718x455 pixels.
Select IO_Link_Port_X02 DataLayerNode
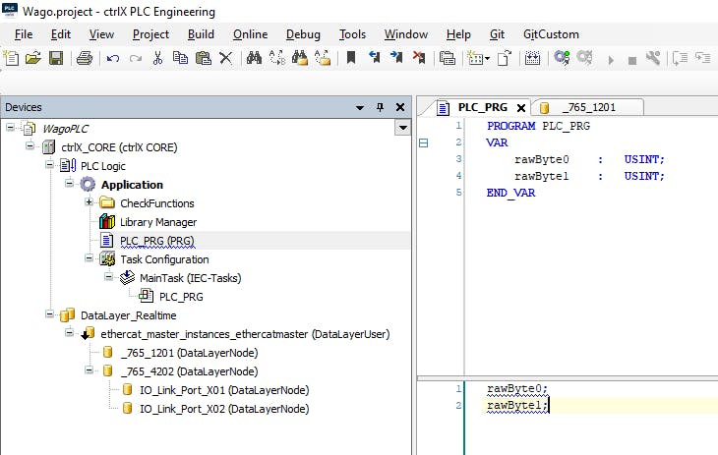pyautogui.click(x=224, y=409)
